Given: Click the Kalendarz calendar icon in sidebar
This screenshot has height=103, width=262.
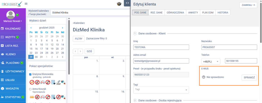Looking at the screenshot, I should pyautogui.click(x=2, y=28).
